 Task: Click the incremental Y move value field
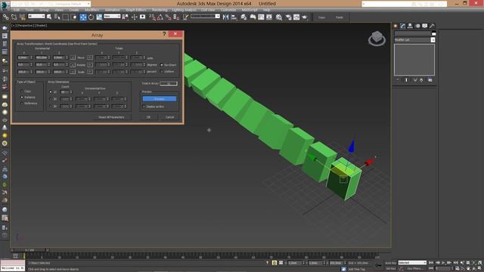(x=42, y=57)
